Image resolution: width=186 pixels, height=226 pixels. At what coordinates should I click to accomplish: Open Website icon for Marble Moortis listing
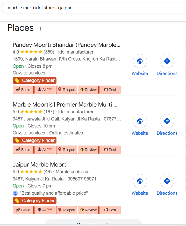pos(140,121)
